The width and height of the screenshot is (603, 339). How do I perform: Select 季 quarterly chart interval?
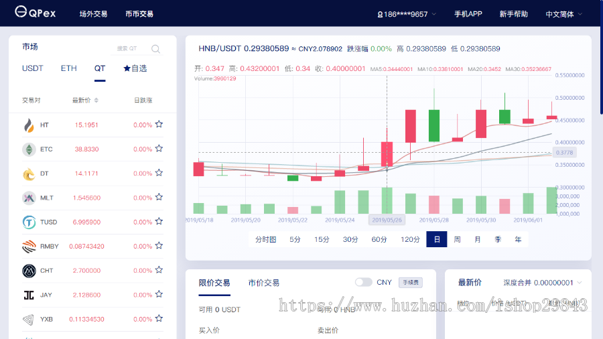(x=498, y=239)
